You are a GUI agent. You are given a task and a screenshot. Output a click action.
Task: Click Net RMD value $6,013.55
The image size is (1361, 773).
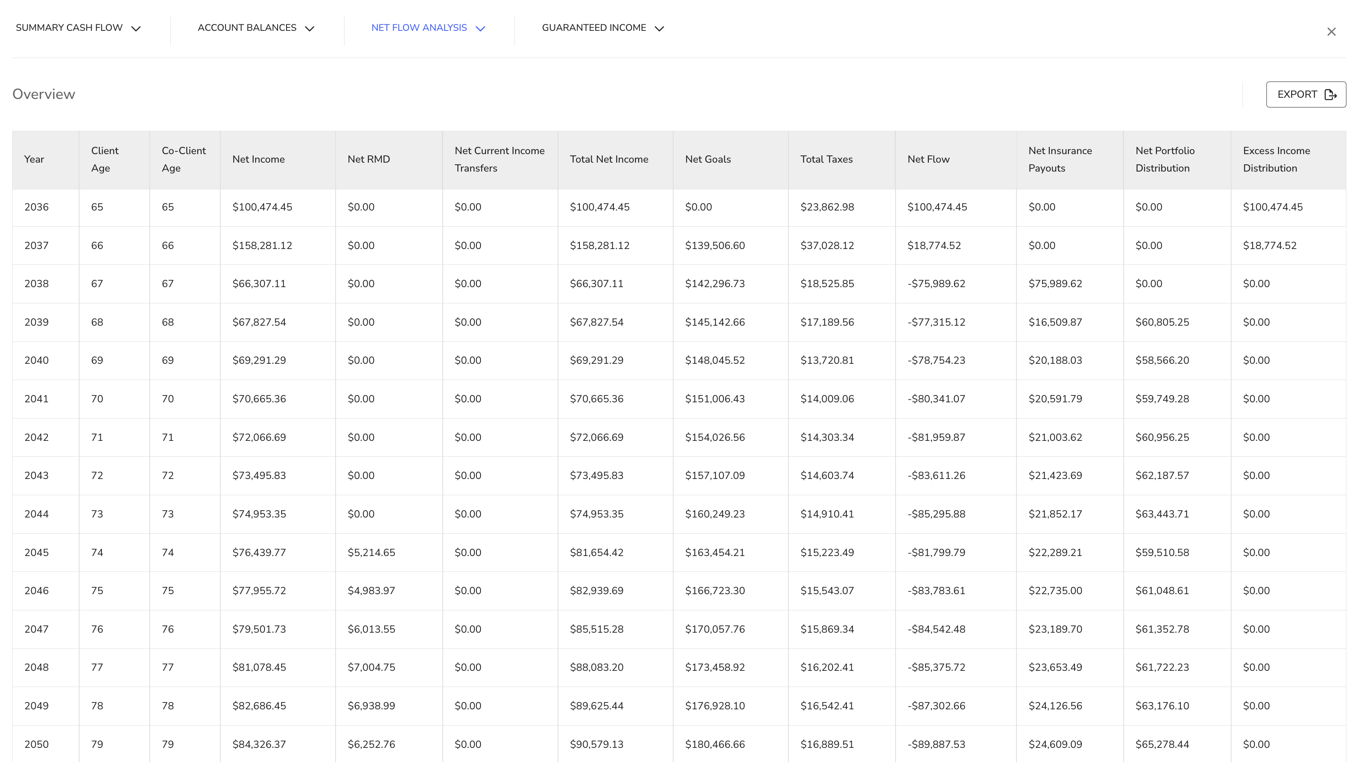click(371, 629)
